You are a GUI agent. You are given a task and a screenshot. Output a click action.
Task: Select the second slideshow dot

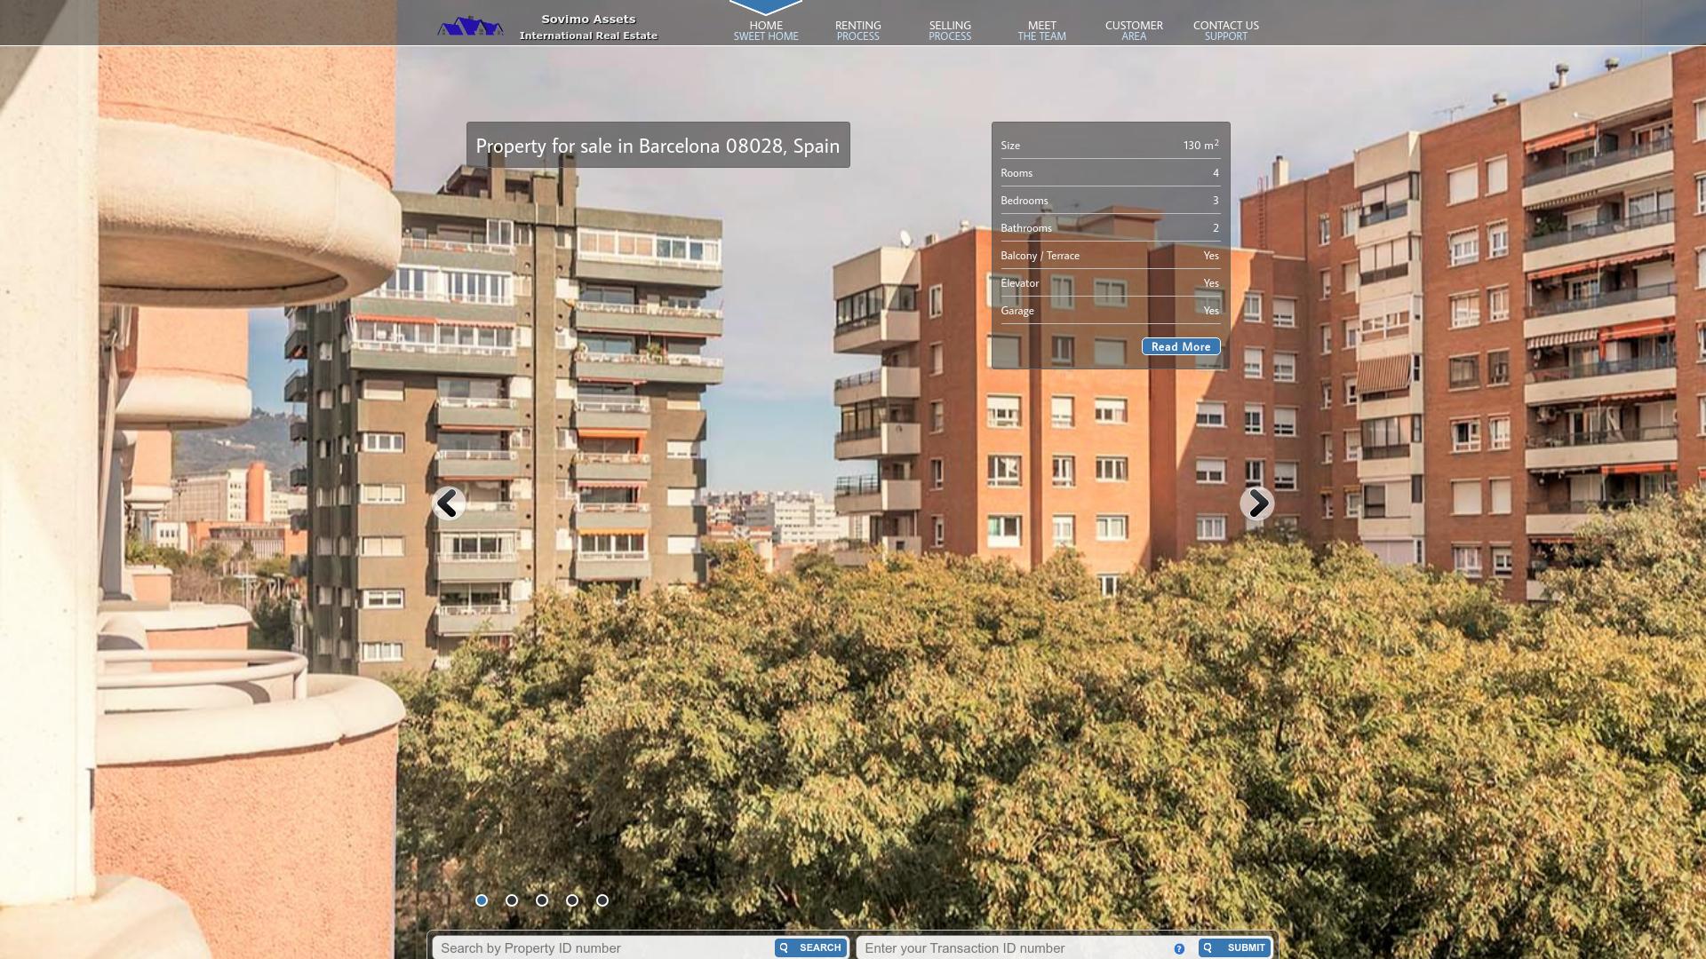[x=512, y=900]
